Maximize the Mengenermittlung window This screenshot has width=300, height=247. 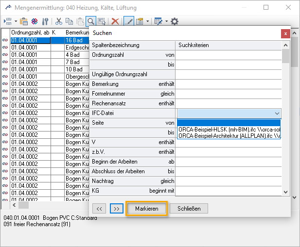tap(266, 7)
